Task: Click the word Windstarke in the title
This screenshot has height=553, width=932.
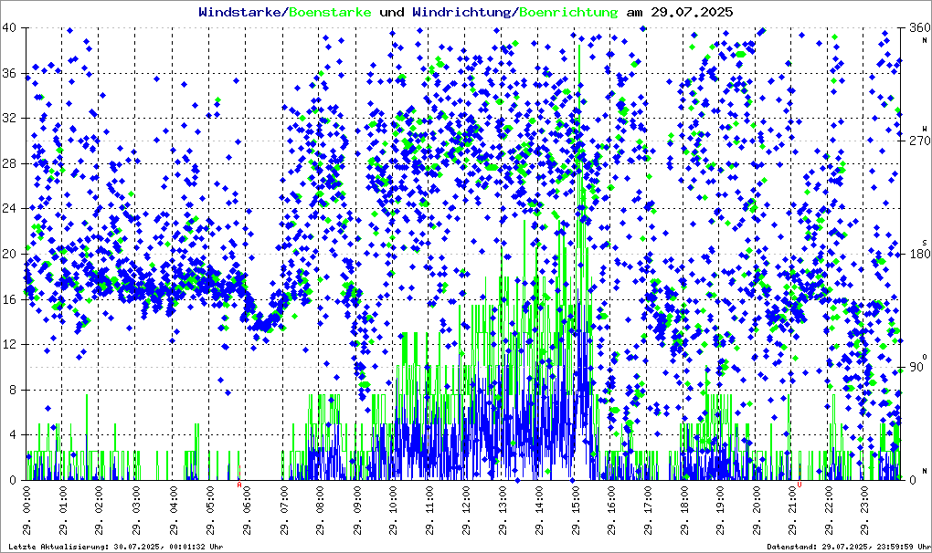Action: 239,12
